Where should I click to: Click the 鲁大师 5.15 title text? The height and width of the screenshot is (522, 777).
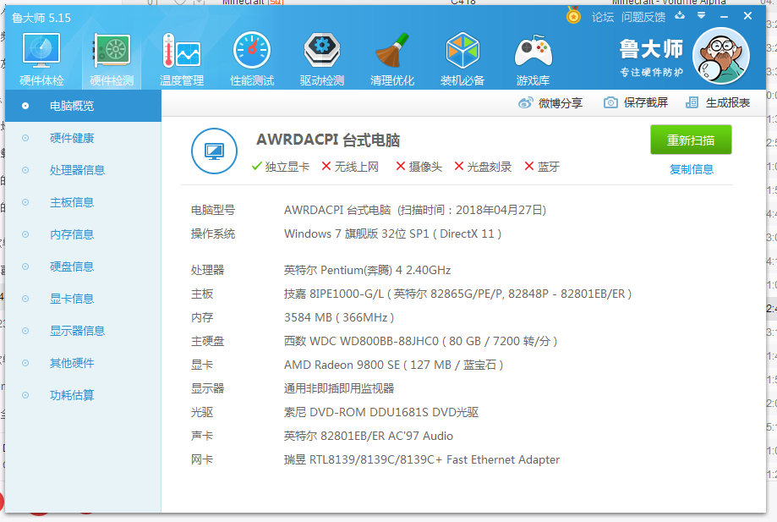[x=41, y=19]
